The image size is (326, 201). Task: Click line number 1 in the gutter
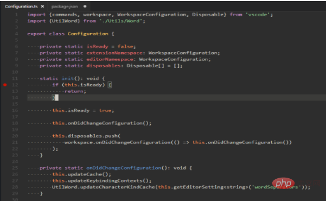pos(16,15)
